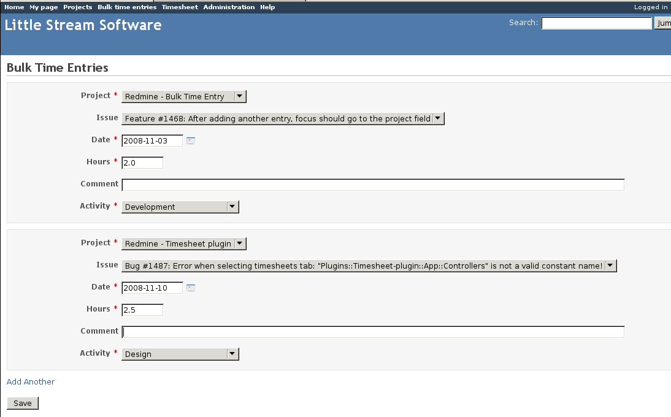This screenshot has height=417, width=671.
Task: Open Timesheet in top menu
Action: point(180,7)
